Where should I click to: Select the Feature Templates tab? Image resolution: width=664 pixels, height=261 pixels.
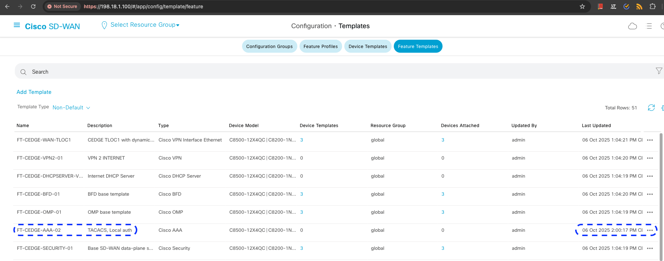tap(418, 46)
